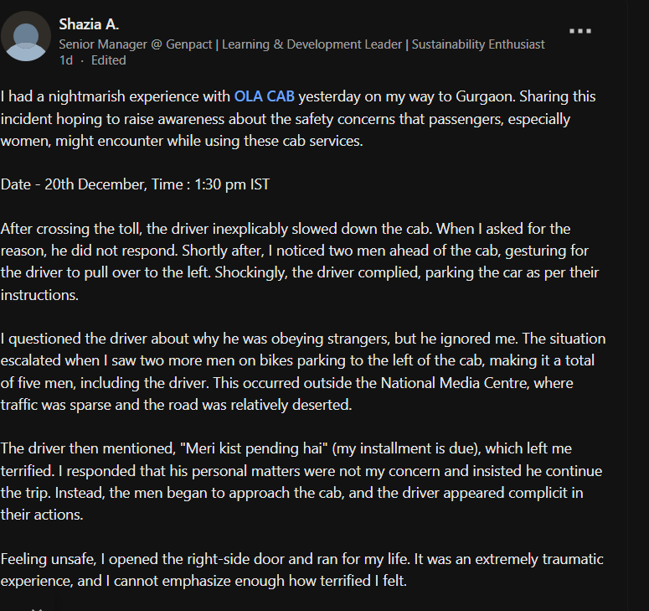Click the Time : 1:30 pm IST text
The width and height of the screenshot is (649, 611).
tap(211, 184)
